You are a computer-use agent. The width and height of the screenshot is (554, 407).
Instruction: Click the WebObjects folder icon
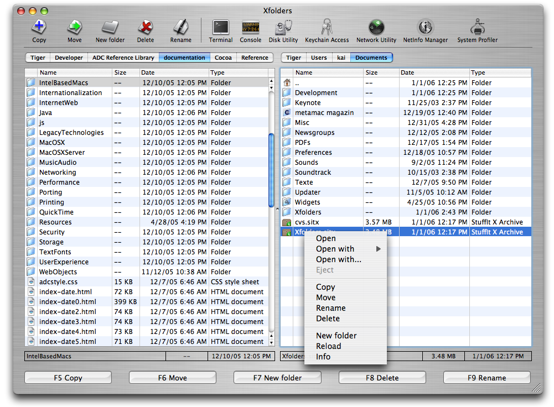click(31, 272)
